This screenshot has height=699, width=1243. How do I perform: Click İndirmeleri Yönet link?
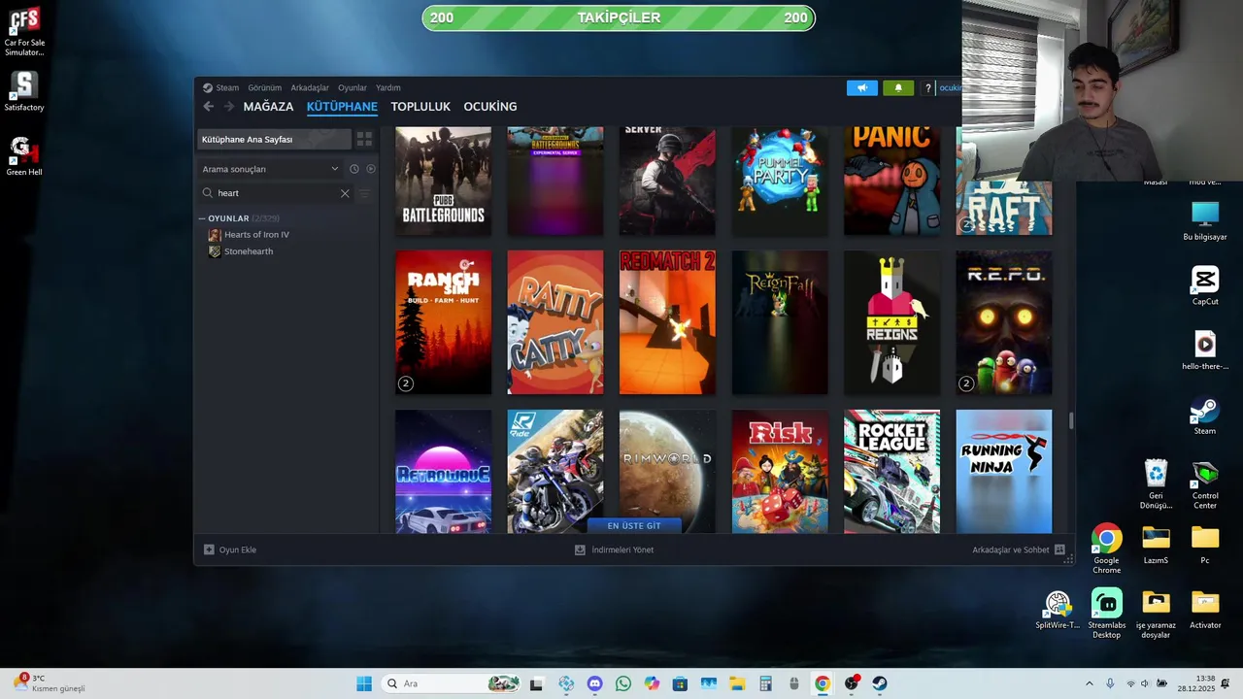[622, 549]
